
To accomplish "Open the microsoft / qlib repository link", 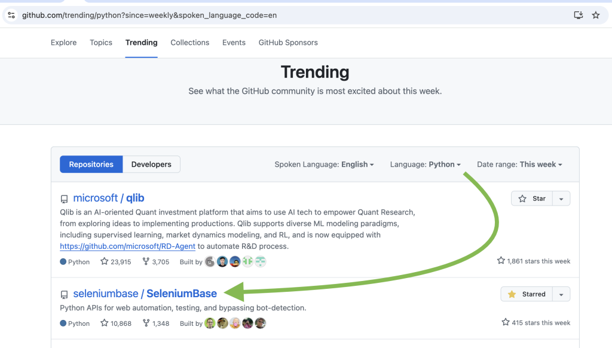I will [109, 198].
